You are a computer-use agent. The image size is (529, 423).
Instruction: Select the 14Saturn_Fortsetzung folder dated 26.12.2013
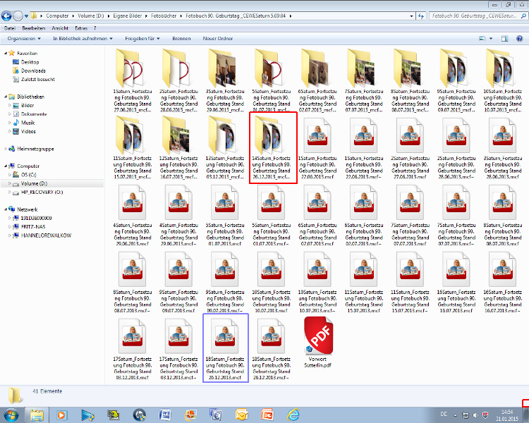coord(272,148)
